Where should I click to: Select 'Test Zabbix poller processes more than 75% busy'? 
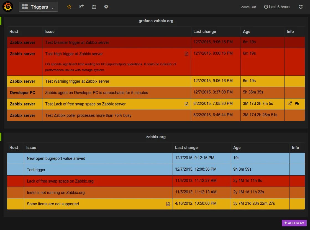coord(88,115)
